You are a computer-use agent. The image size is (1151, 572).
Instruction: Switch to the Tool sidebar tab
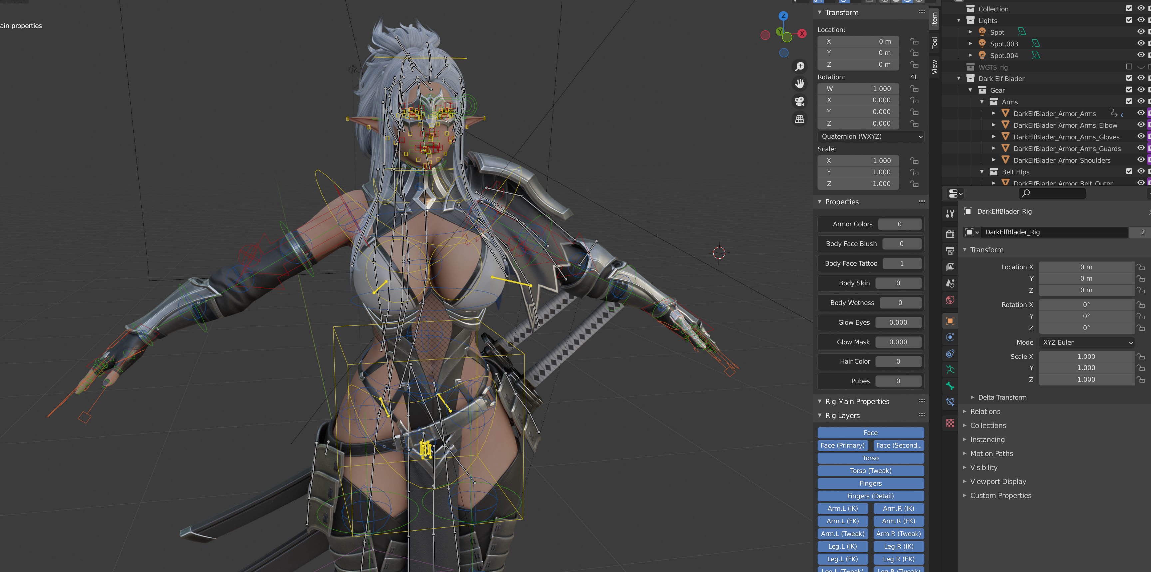(934, 43)
